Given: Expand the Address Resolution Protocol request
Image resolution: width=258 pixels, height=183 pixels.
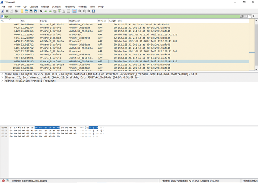Looking at the screenshot, I should pyautogui.click(x=2, y=81).
